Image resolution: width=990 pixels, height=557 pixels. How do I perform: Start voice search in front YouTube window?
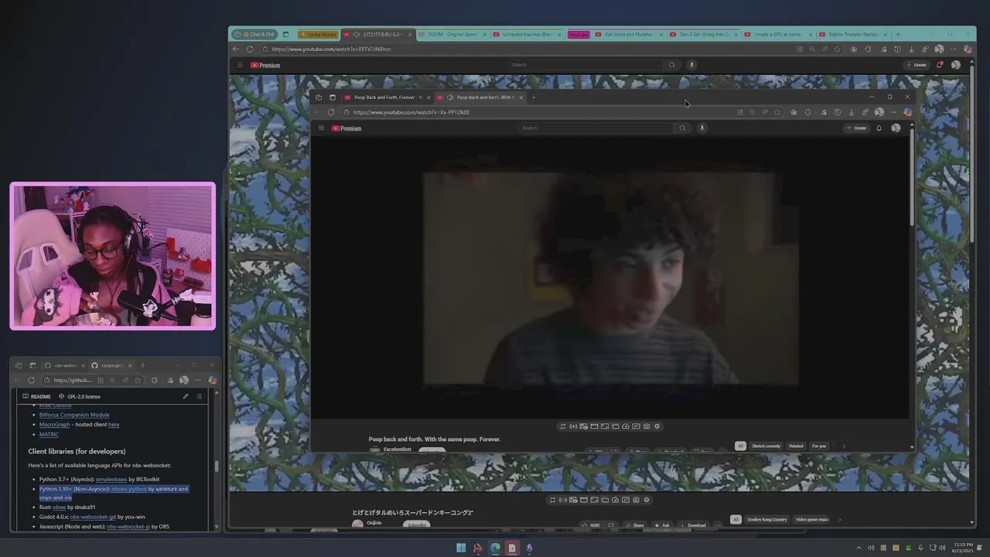[x=702, y=128]
